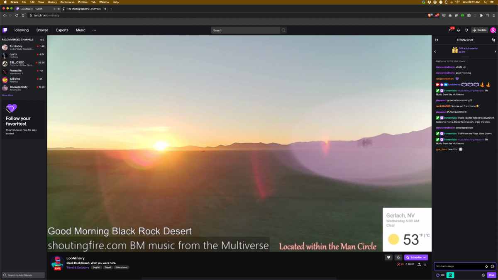
Task: Open Twitch notifications bell in top bar
Action: tap(459, 30)
